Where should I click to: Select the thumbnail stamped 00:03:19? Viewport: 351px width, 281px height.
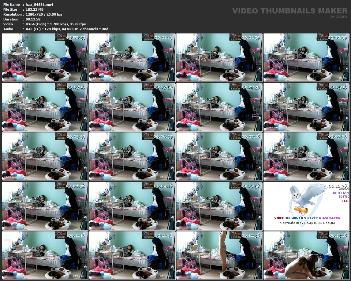click(45, 107)
